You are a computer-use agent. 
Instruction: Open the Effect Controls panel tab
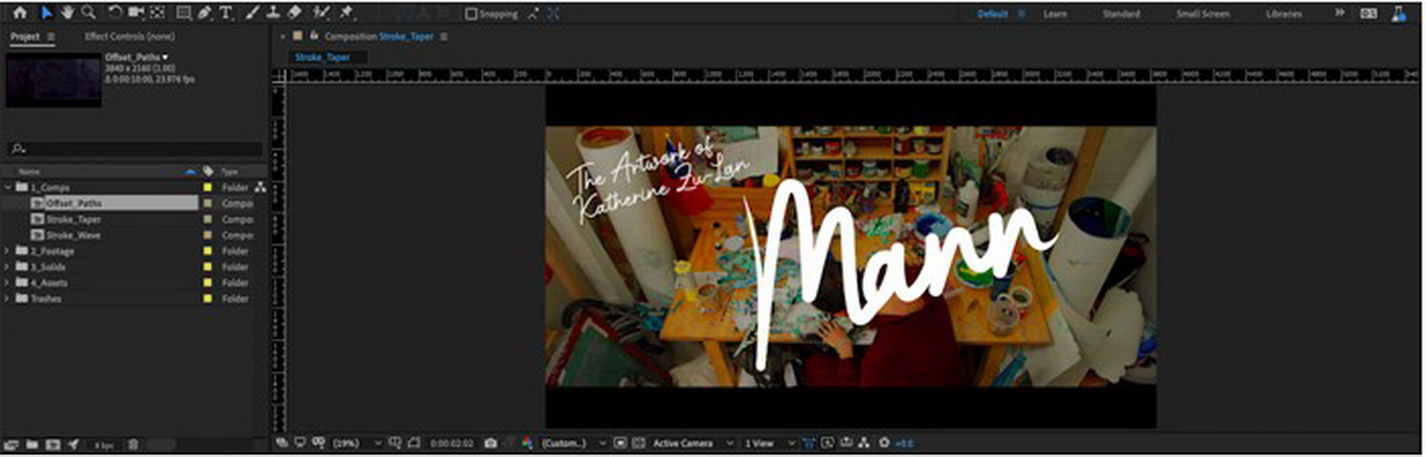tap(129, 37)
